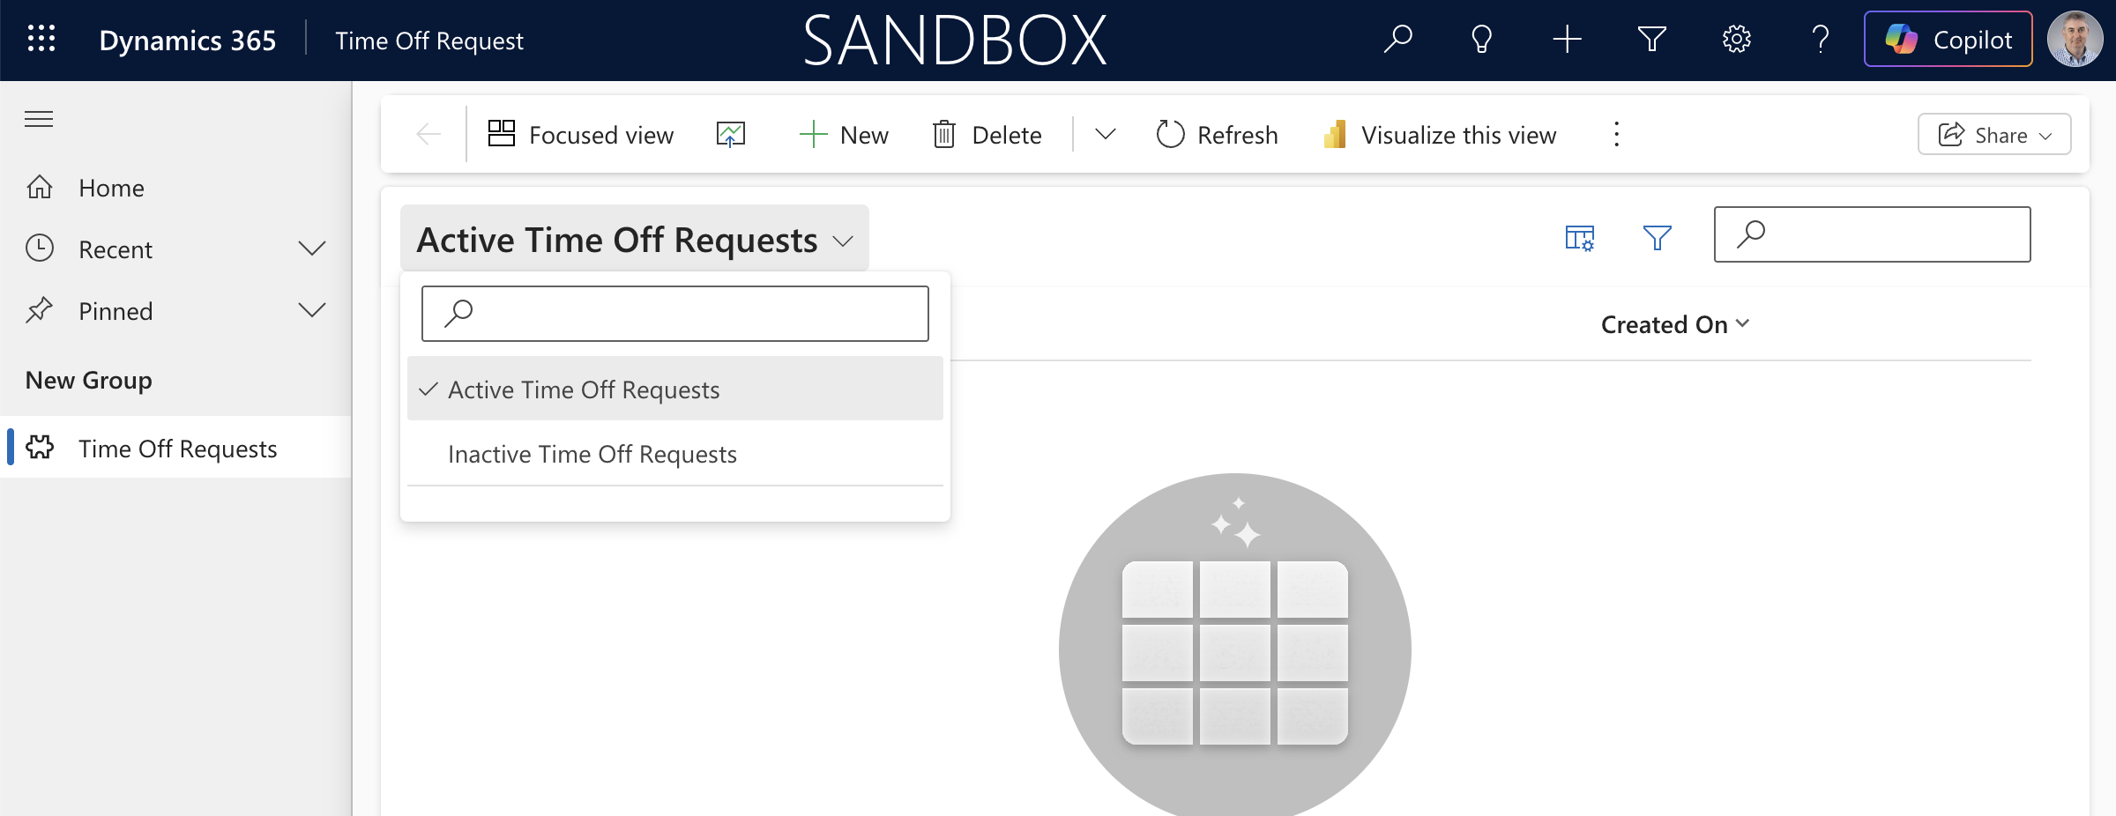Collapse the site map hamburger menu

[39, 119]
